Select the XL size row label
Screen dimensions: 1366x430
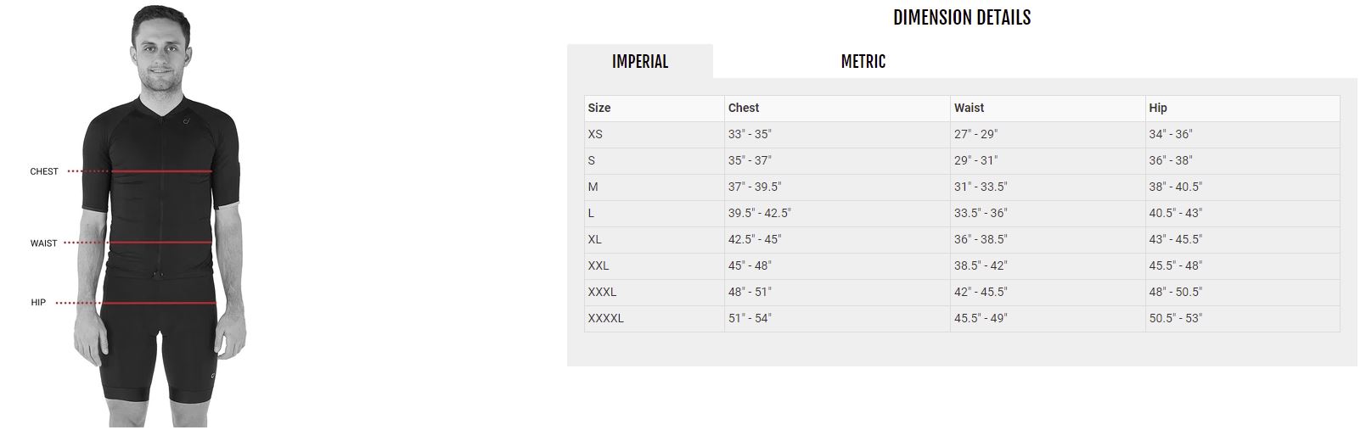(x=595, y=239)
